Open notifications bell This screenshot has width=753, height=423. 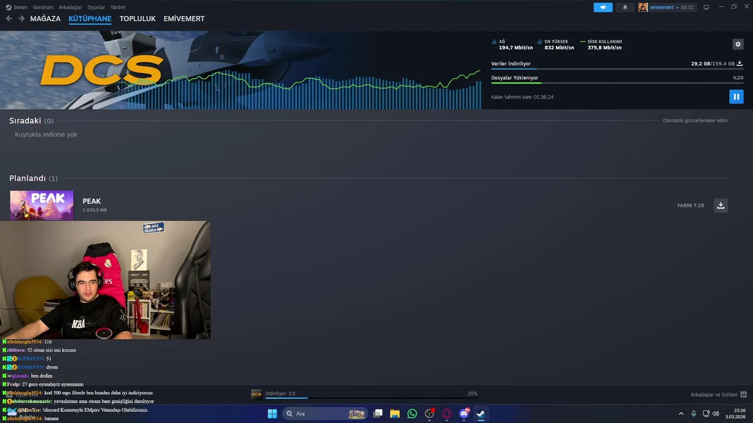coord(625,7)
